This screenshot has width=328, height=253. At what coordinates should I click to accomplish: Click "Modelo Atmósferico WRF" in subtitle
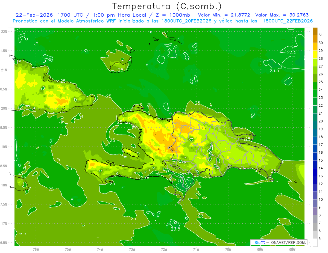(x=87, y=21)
